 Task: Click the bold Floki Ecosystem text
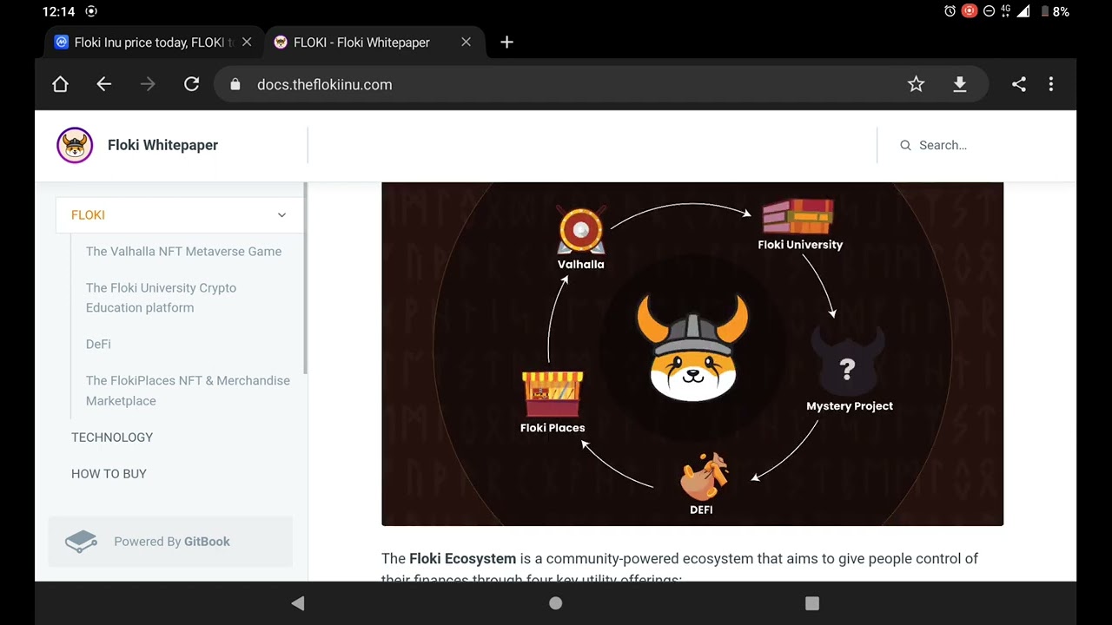point(462,558)
